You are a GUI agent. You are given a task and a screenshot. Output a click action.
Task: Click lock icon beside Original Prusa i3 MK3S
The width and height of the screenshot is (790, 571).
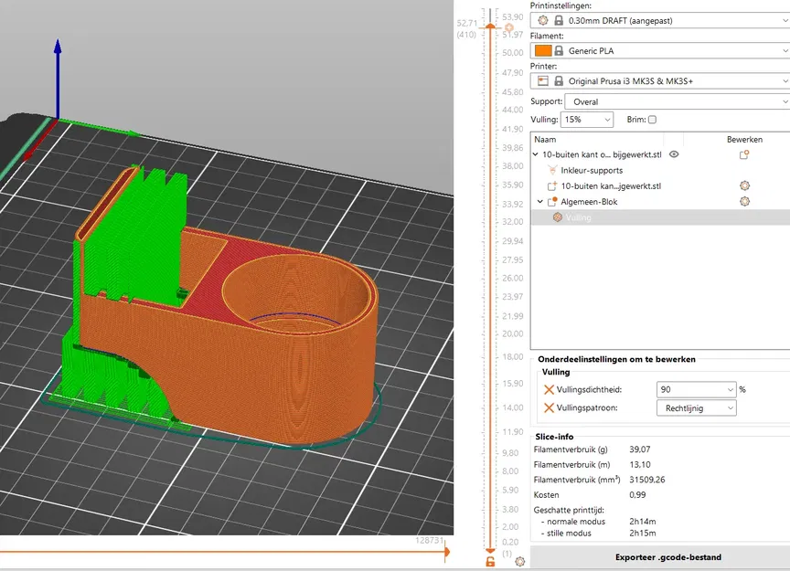coord(559,81)
